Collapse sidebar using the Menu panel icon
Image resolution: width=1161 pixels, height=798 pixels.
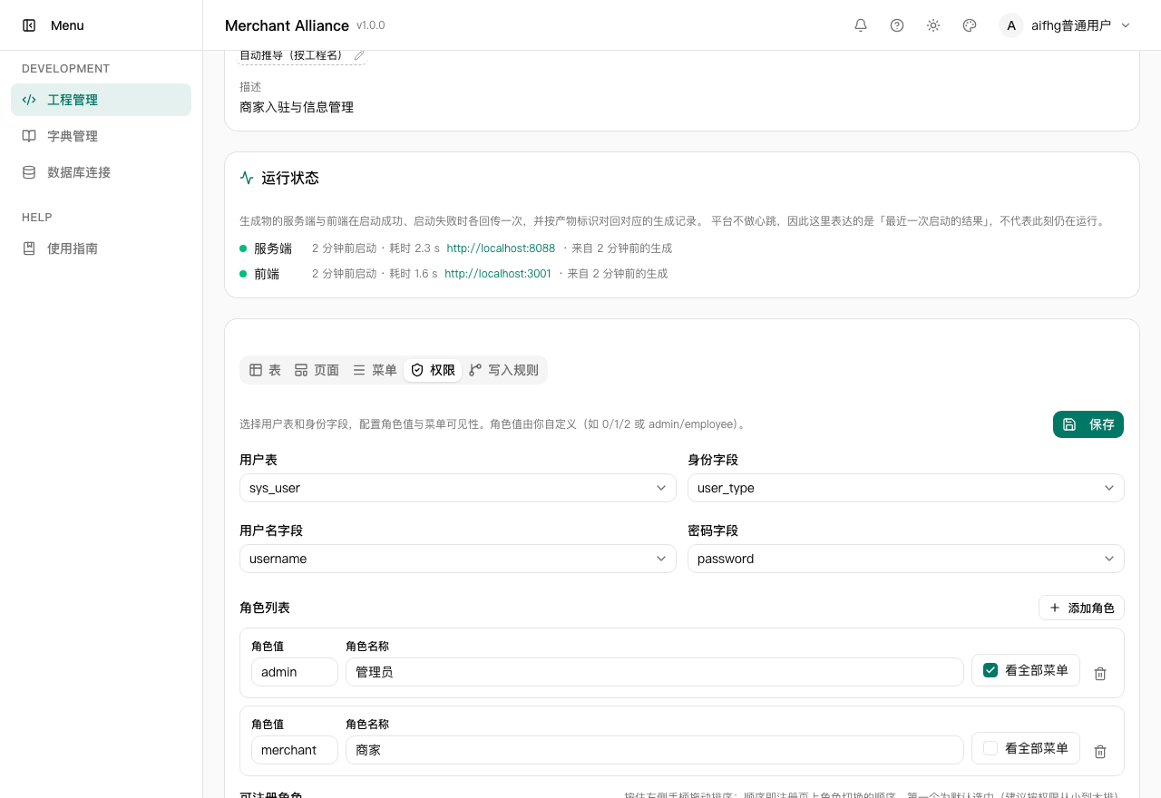tap(29, 25)
